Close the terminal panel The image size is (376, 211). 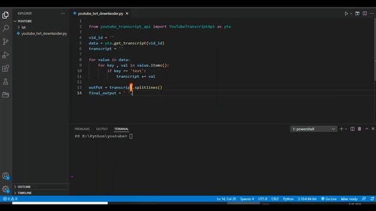tap(373, 129)
